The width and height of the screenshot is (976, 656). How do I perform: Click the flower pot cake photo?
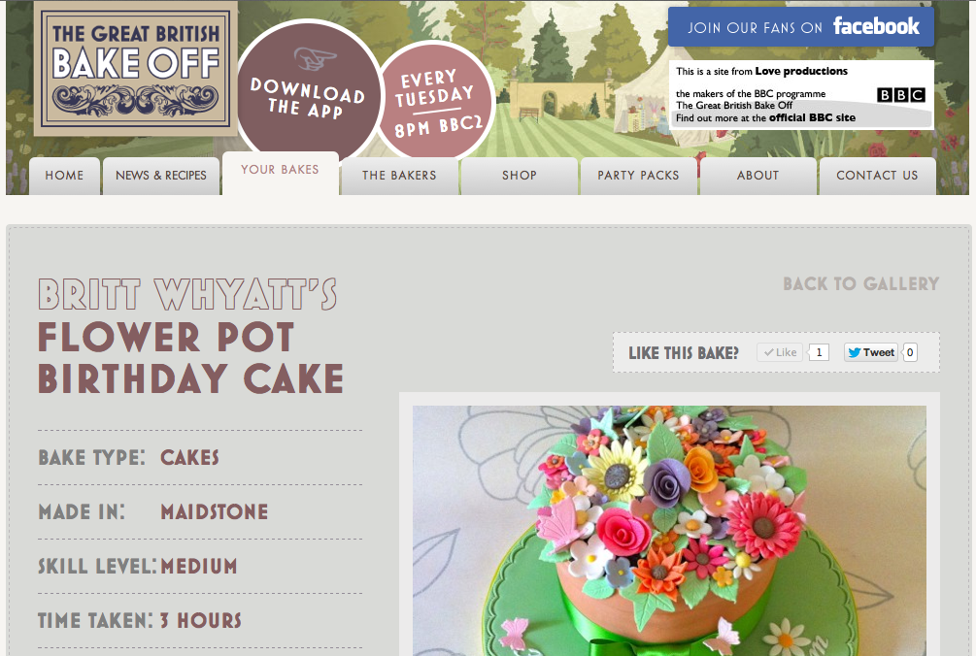coord(669,531)
